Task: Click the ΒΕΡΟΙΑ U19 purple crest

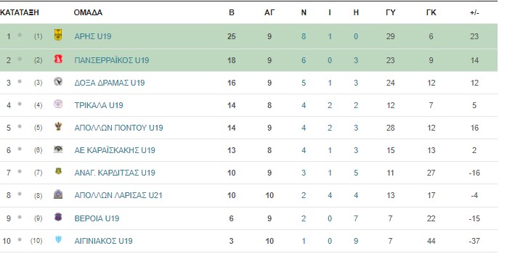Action: pyautogui.click(x=58, y=217)
